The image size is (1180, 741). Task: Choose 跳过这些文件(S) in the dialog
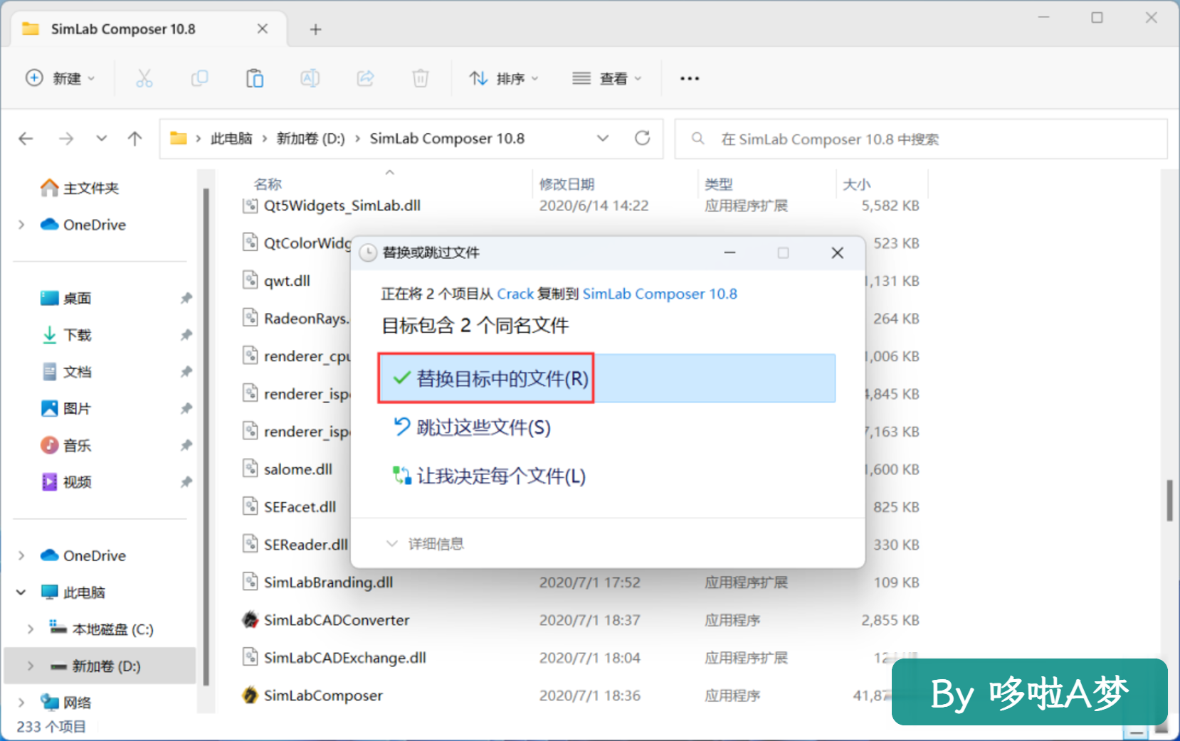pos(473,427)
